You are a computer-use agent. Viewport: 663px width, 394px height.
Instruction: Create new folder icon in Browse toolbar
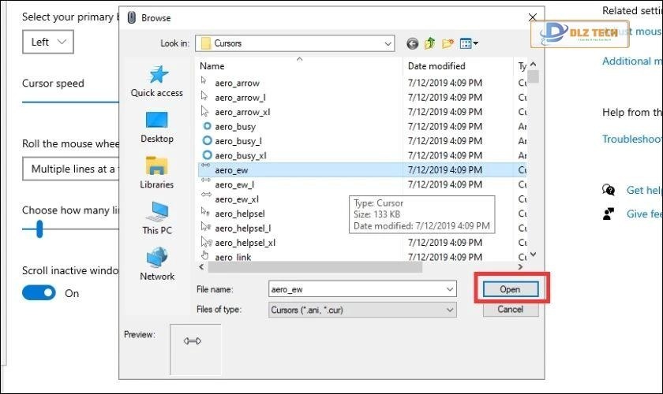448,43
